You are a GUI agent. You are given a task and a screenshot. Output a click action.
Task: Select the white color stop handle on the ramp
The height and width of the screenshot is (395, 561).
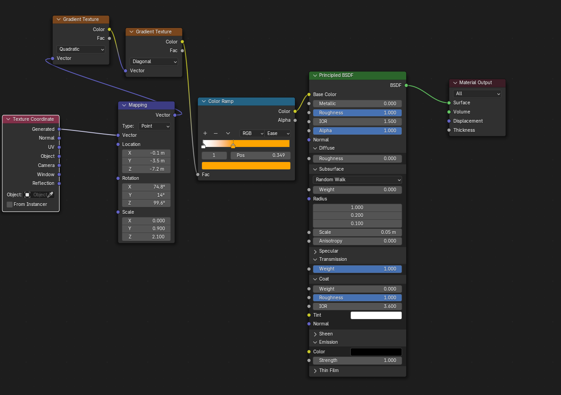click(x=203, y=146)
